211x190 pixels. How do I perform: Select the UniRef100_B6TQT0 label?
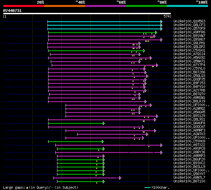189,94
